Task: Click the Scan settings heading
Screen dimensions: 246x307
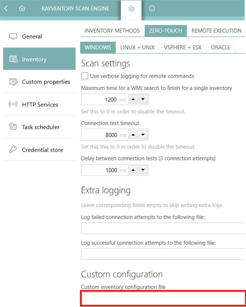Action: tap(105, 63)
